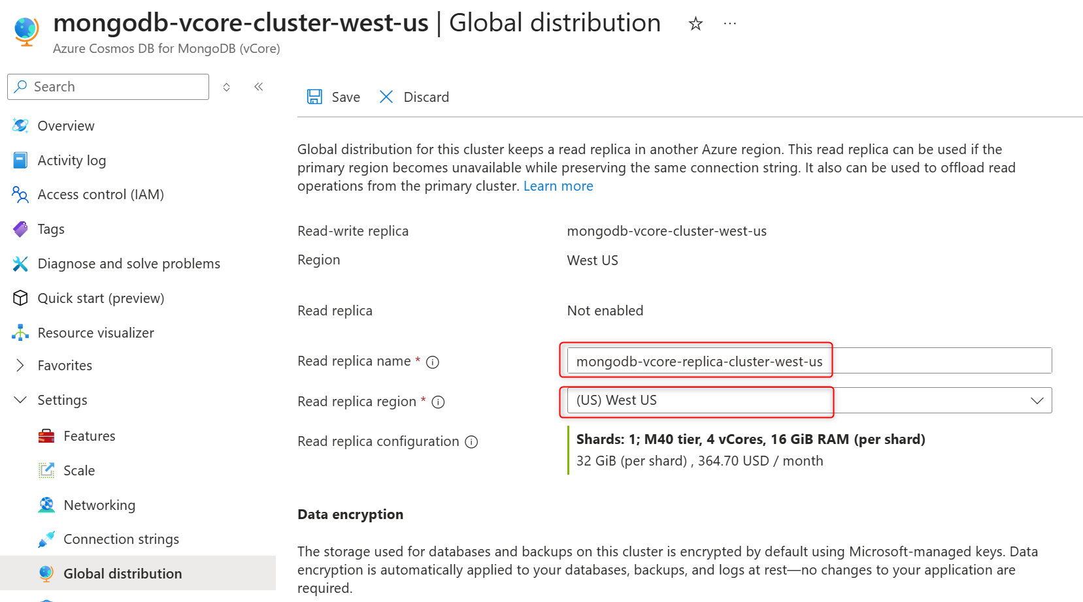Click the sidebar expand/collapse sort arrows

tap(227, 87)
